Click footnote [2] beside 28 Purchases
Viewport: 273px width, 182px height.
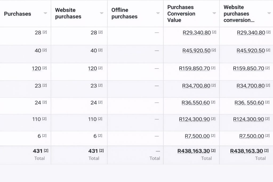tap(45, 32)
